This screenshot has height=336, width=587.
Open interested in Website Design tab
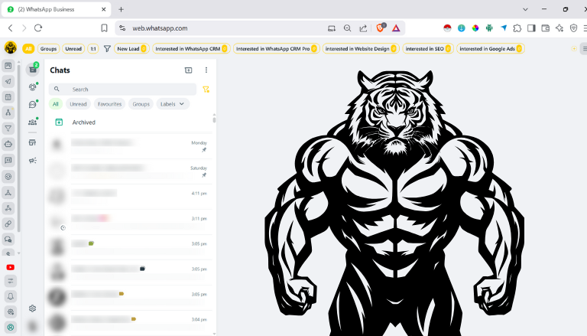click(361, 49)
